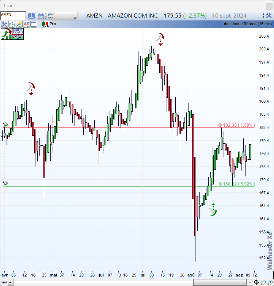Open the chart properties tools icon
The image size is (274, 286).
click(x=4, y=24)
